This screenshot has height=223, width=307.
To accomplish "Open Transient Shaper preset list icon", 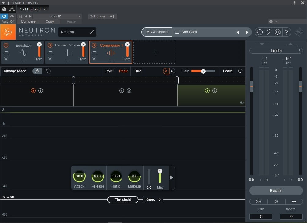I will [x=50, y=53].
